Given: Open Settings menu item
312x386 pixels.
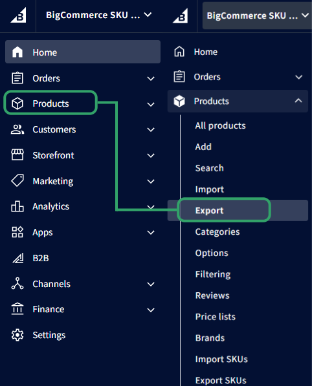Looking at the screenshot, I should point(49,336).
